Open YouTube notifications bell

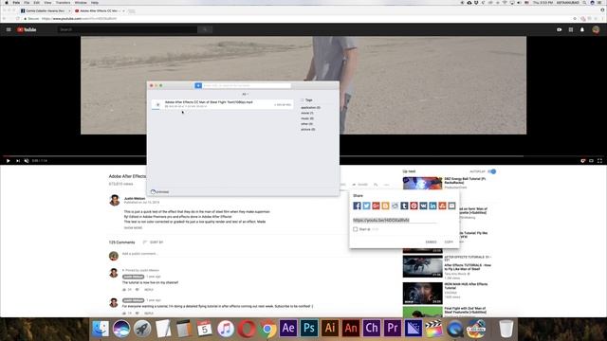581,29
